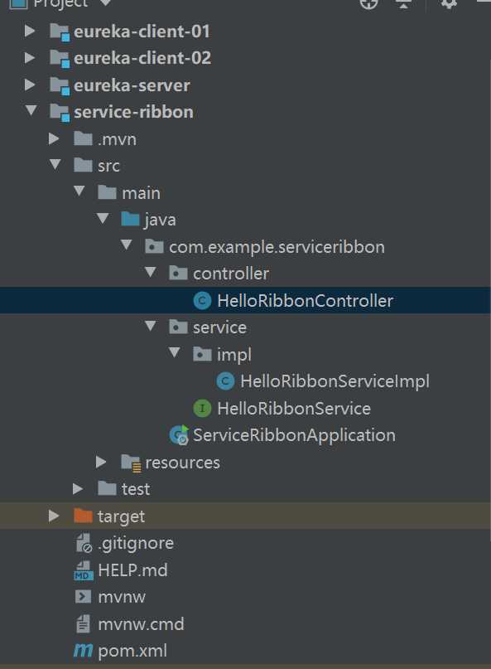The width and height of the screenshot is (491, 669).
Task: Click the HelloRibbonController class icon
Action: pyautogui.click(x=203, y=301)
